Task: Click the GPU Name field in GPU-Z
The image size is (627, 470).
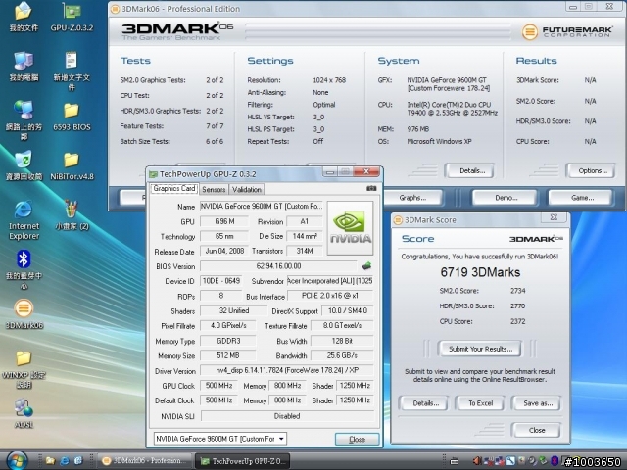Action: point(261,206)
